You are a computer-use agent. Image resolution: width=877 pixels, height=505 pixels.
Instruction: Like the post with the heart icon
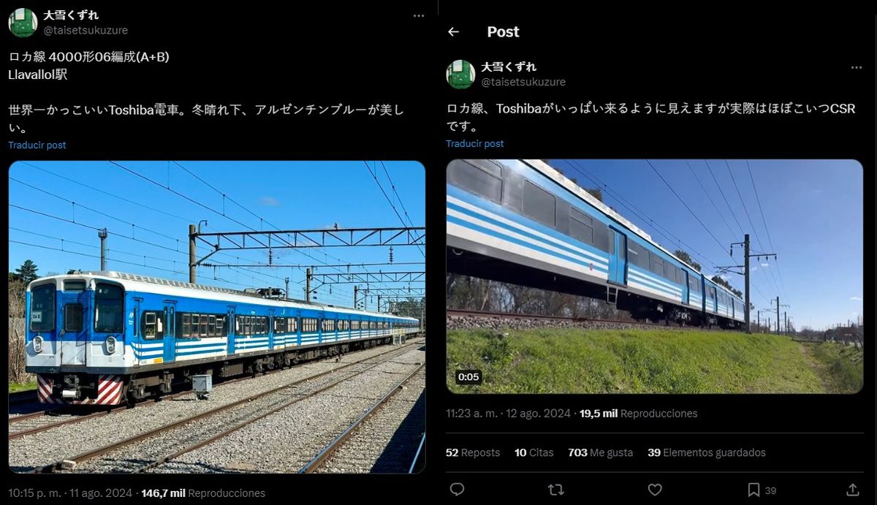655,489
